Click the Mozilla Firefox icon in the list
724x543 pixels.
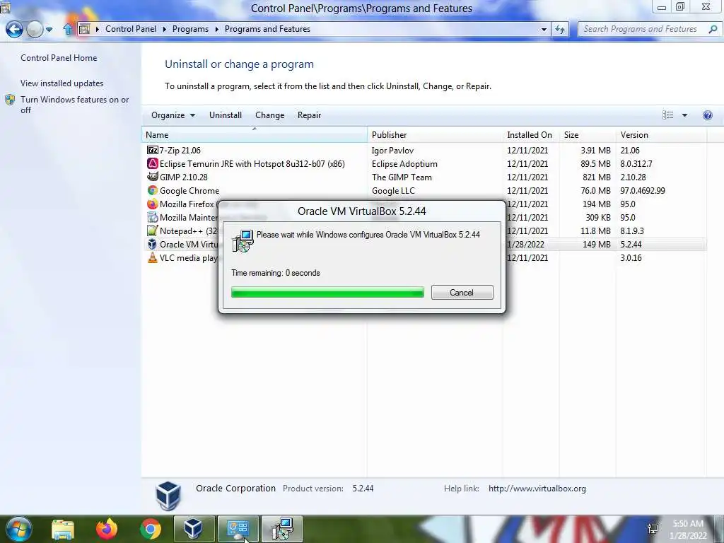pyautogui.click(x=153, y=204)
